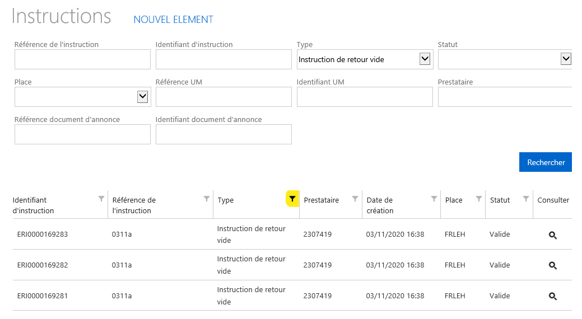Consult instruction ERI0000169283 with magnifier icon
Screen dimensions: 582x319
point(553,235)
